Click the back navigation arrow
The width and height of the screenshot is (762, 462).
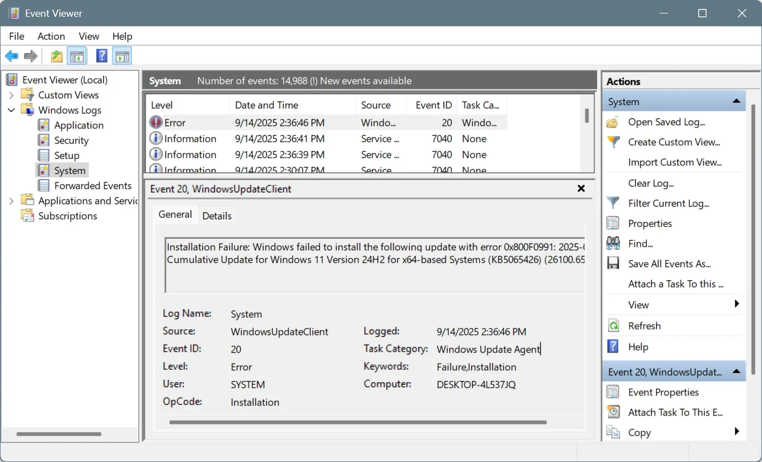coord(11,55)
